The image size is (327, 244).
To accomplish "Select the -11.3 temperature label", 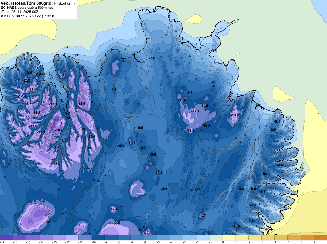I will click(x=151, y=164).
